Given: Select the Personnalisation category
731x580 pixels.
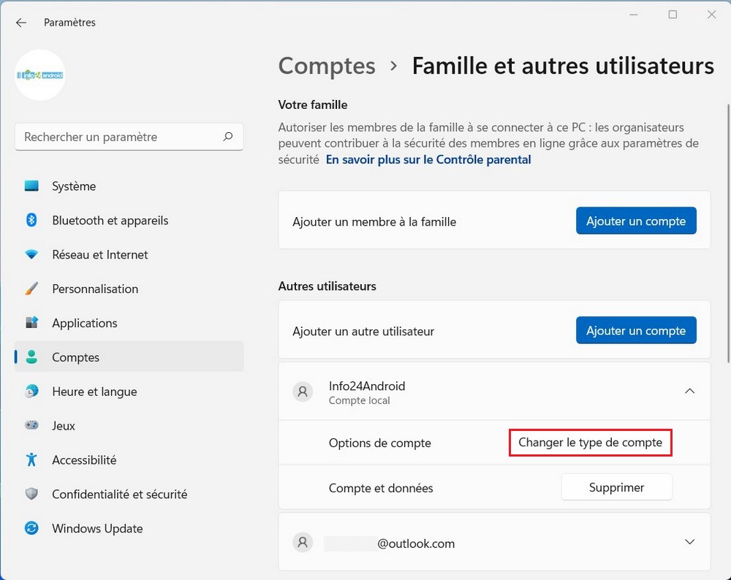Looking at the screenshot, I should pos(129,289).
